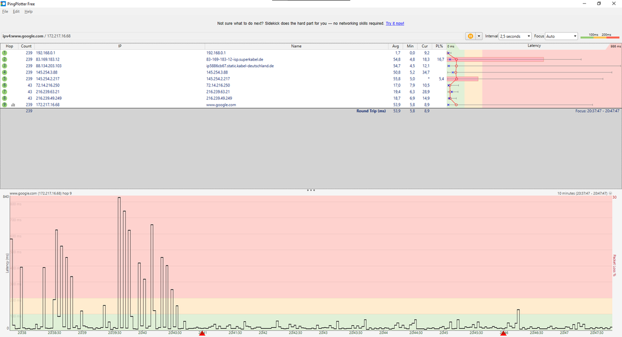The width and height of the screenshot is (622, 337).
Task: Click the 100ms/200ms latency color legend bar
Action: coord(600,36)
